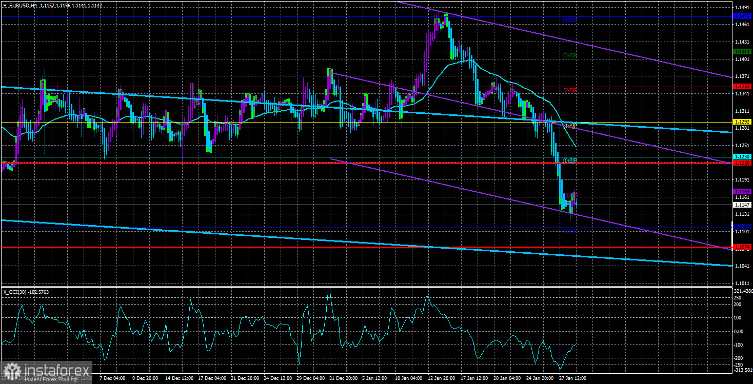Click the 21 Dec 20:00 time label

pyautogui.click(x=244, y=378)
